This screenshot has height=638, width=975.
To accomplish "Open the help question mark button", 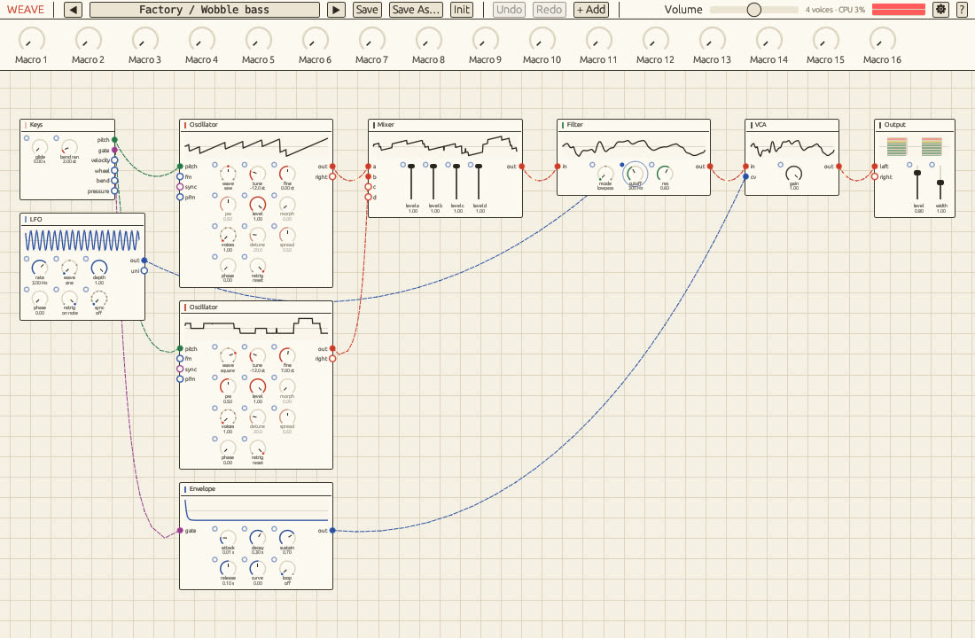I will pyautogui.click(x=962, y=10).
